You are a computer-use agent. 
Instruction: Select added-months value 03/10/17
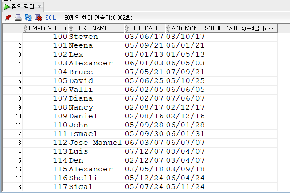click(x=221, y=37)
